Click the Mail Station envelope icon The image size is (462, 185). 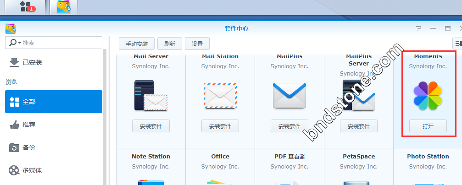(220, 96)
